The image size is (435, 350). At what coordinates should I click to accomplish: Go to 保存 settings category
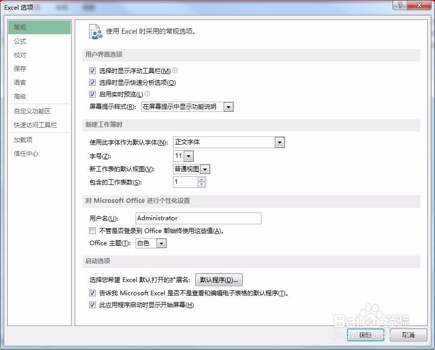39,68
